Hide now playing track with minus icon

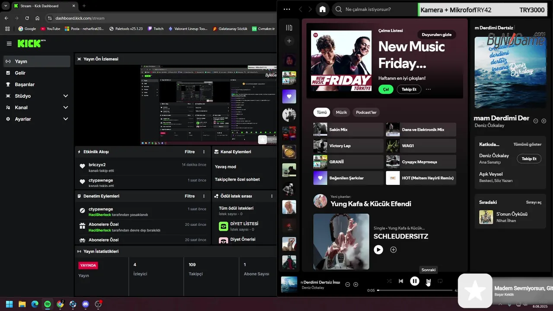coord(347,285)
